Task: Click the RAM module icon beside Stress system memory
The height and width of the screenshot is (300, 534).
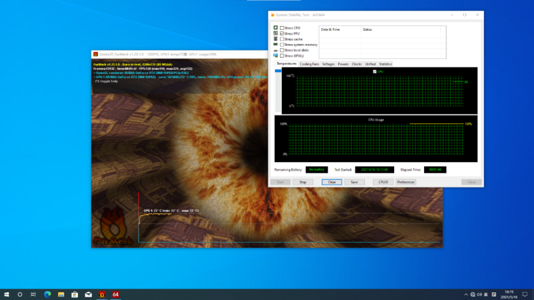Action: tap(276, 45)
